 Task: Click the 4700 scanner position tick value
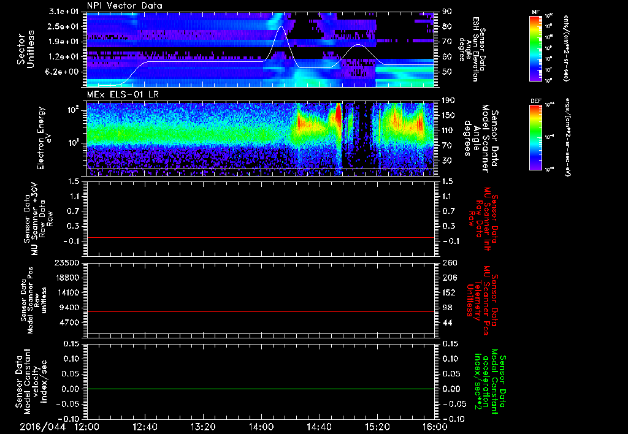69,322
